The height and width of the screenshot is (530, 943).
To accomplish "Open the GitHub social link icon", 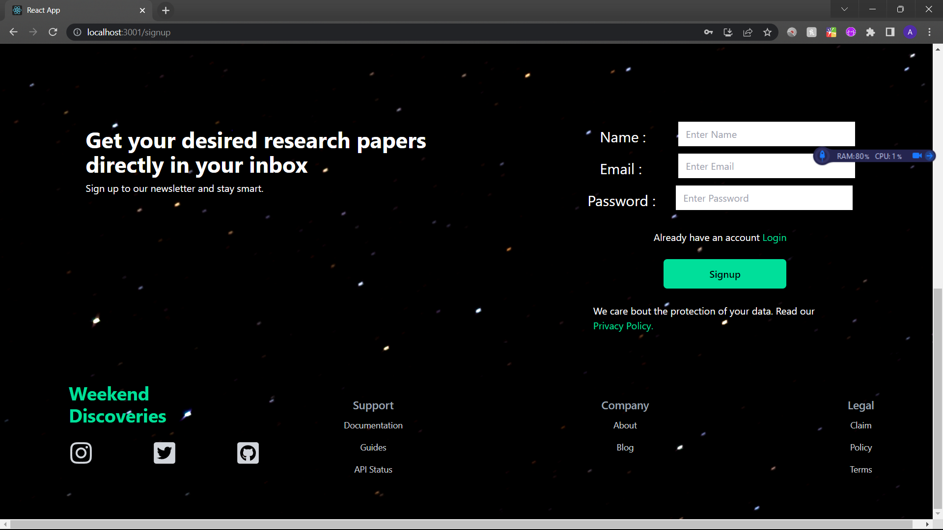I will pos(248,452).
